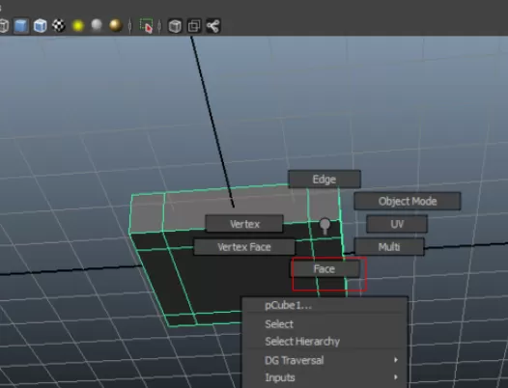Toggle isolate select dashed box icon
Image resolution: width=508 pixels, height=388 pixels.
coord(146,26)
